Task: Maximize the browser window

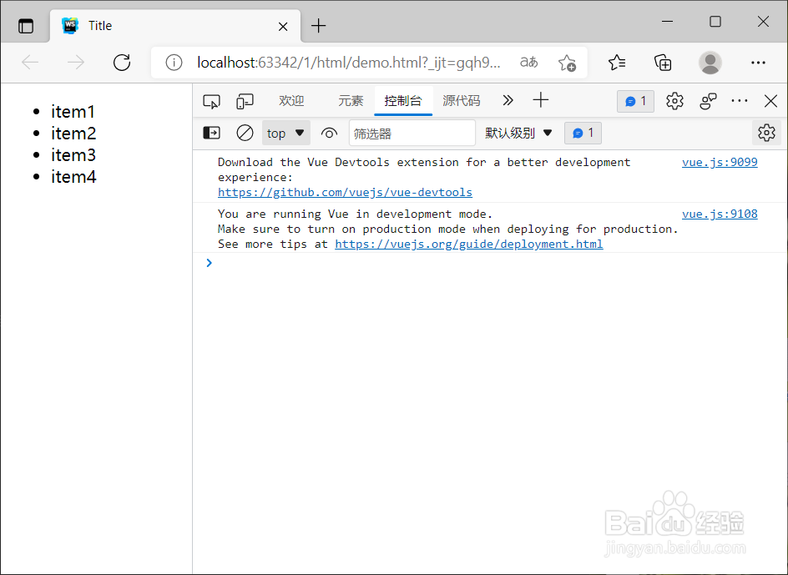Action: [x=715, y=22]
